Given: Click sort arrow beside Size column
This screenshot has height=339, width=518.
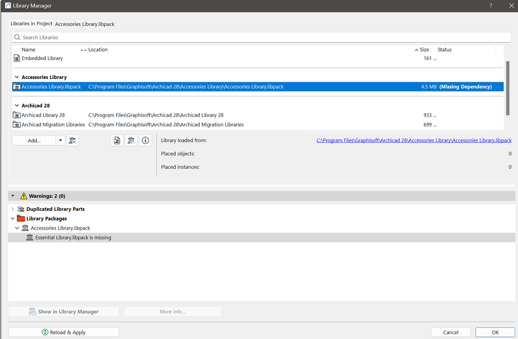Looking at the screenshot, I should [x=416, y=50].
